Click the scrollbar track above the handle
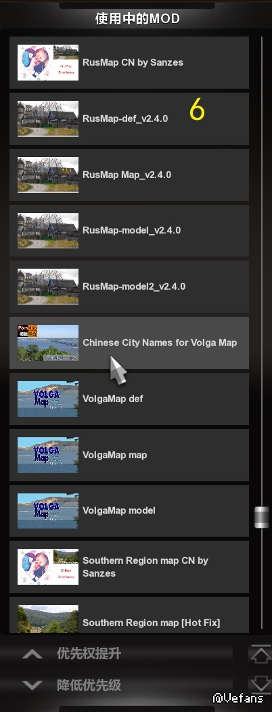Image resolution: width=272 pixels, height=712 pixels. tap(262, 271)
